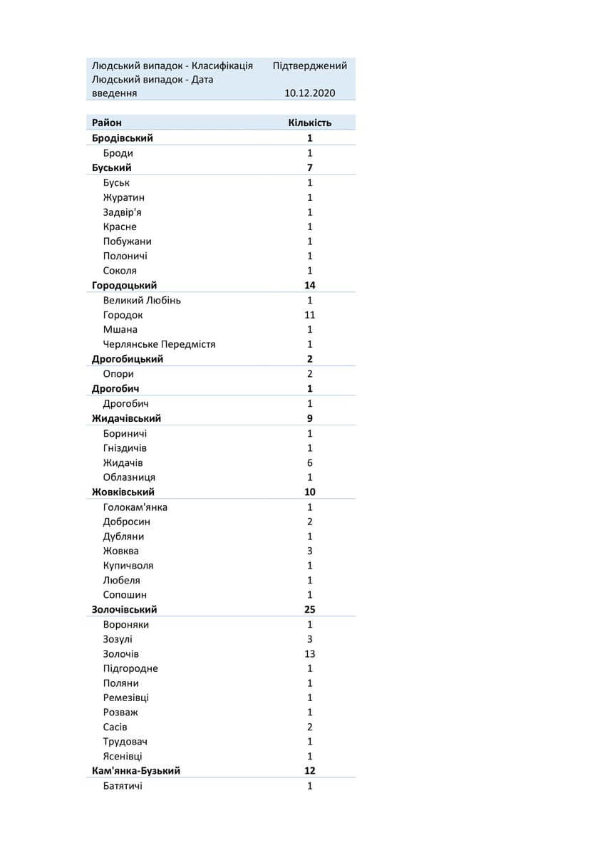The image size is (605, 855).
Task: Click the "Жовківський" district heading
Action: [123, 492]
